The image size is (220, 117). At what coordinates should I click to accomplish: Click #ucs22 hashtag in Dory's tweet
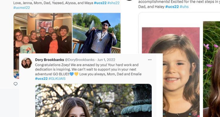pyautogui.click(x=41, y=79)
